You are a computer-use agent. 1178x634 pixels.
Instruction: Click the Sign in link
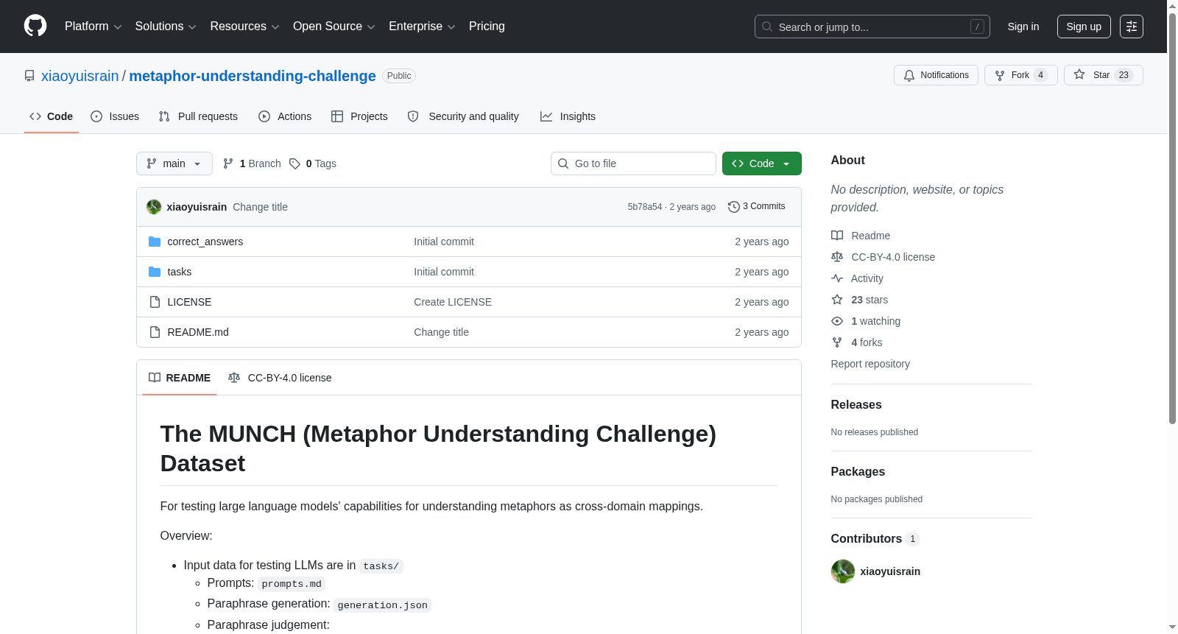pos(1023,27)
